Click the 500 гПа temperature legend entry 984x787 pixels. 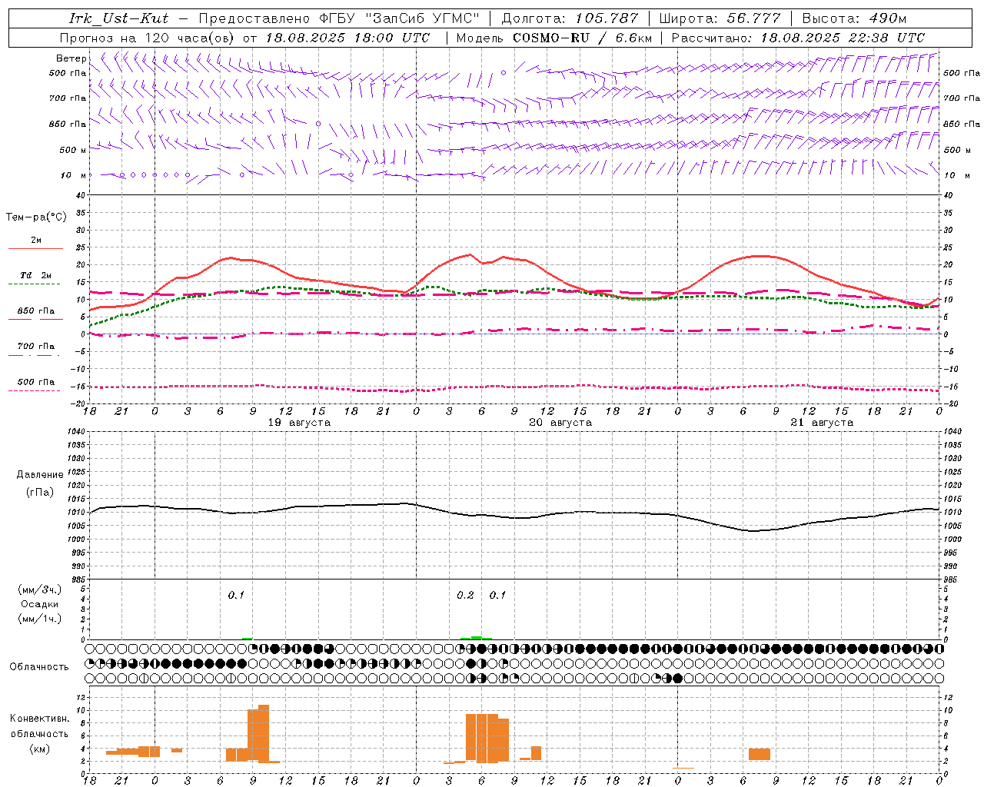[36, 382]
